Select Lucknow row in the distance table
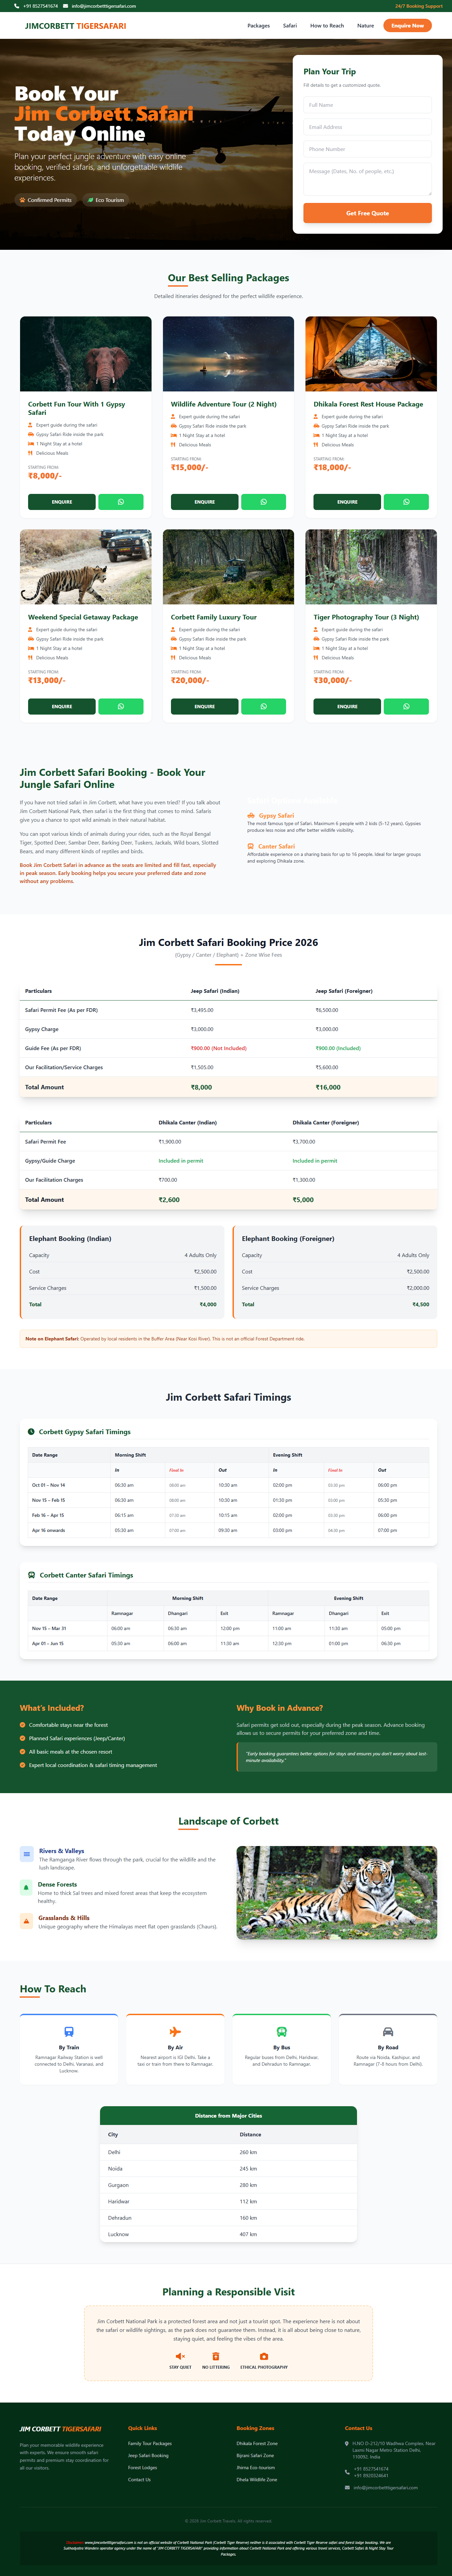The image size is (452, 2576). (228, 2234)
